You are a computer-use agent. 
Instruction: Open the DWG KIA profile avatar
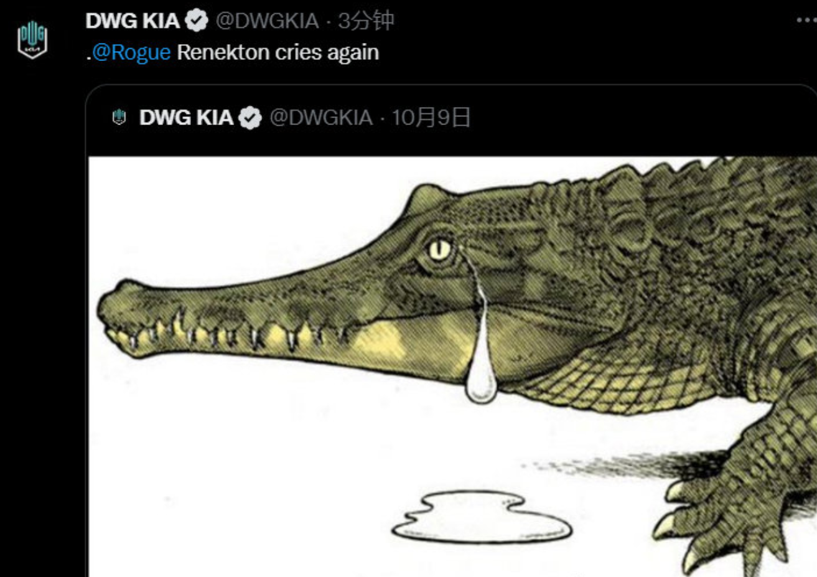tap(32, 40)
